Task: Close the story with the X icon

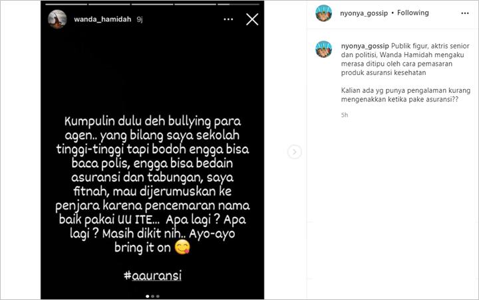Action: (x=252, y=19)
